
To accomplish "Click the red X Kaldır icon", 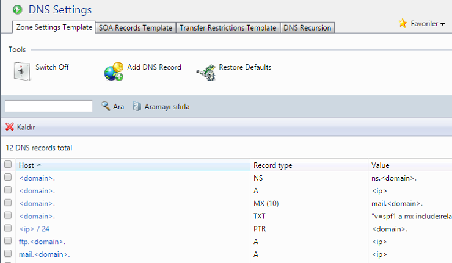I will coord(10,127).
